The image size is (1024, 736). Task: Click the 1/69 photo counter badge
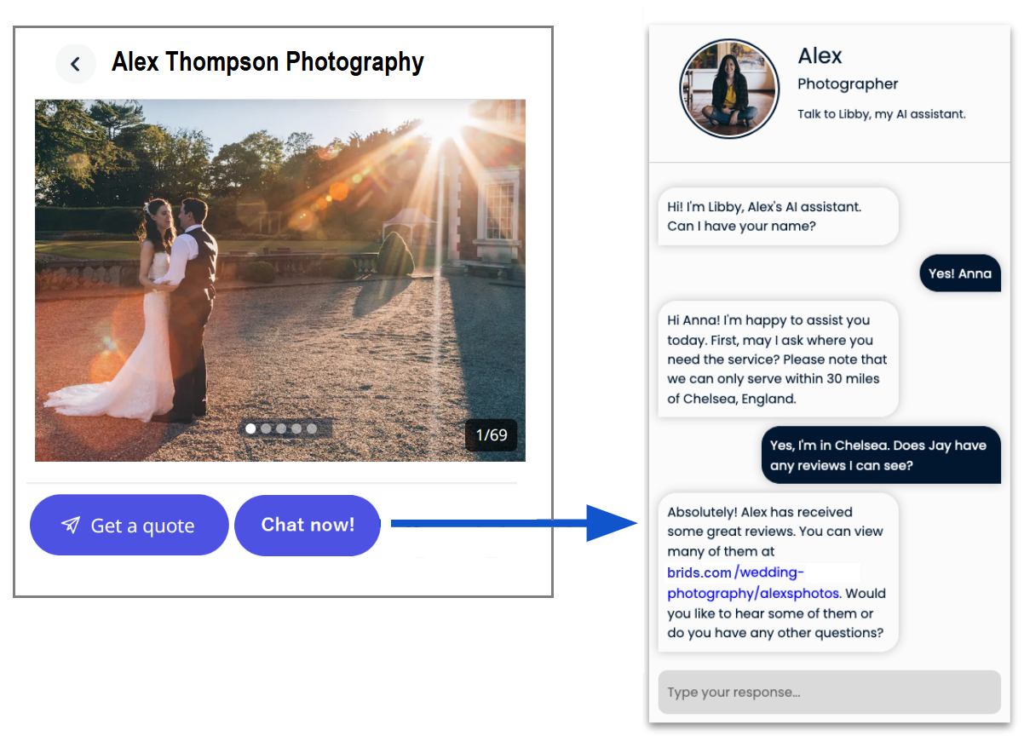tap(492, 435)
